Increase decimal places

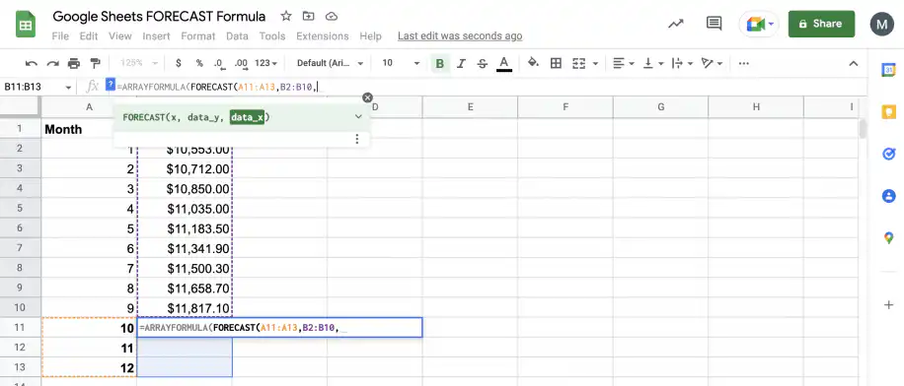[x=241, y=63]
